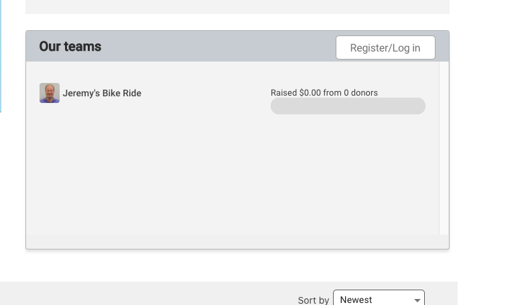Select the Newest sort combo box

372,300
